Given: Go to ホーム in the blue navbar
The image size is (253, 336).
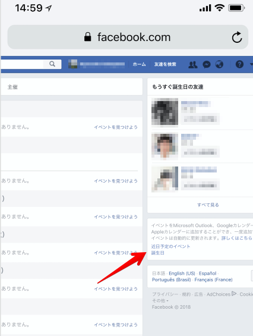Looking at the screenshot, I should [139, 64].
